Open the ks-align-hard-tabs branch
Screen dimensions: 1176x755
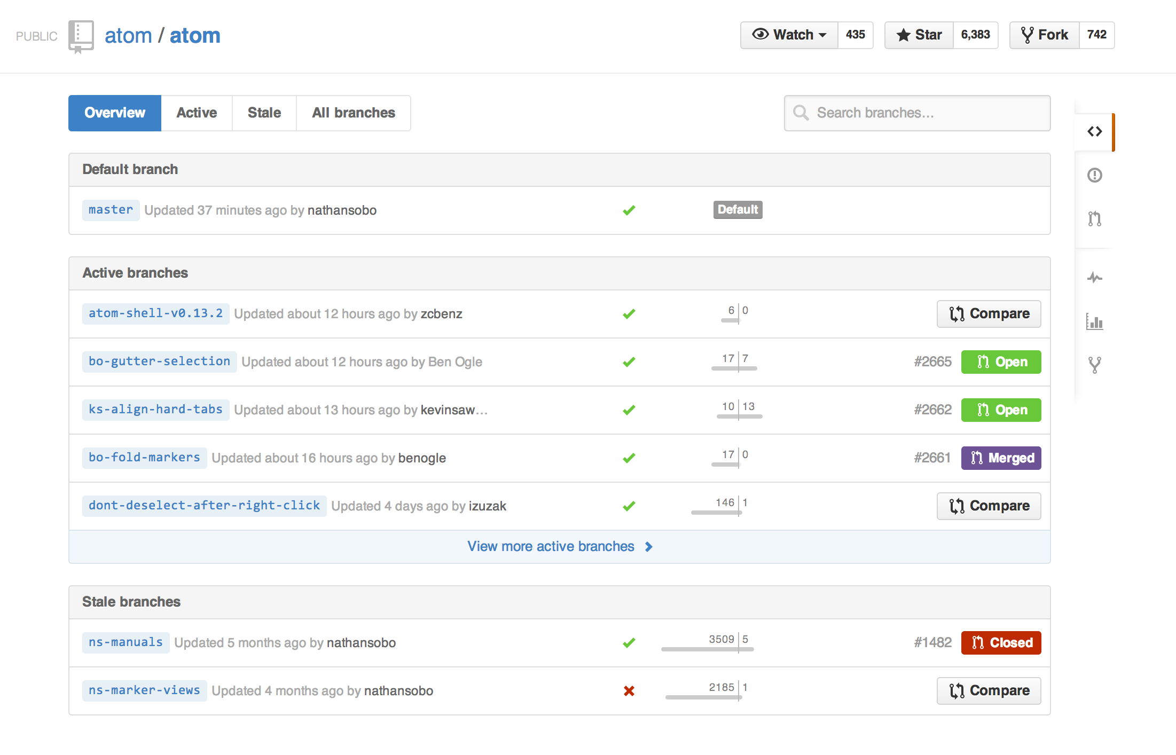(155, 410)
